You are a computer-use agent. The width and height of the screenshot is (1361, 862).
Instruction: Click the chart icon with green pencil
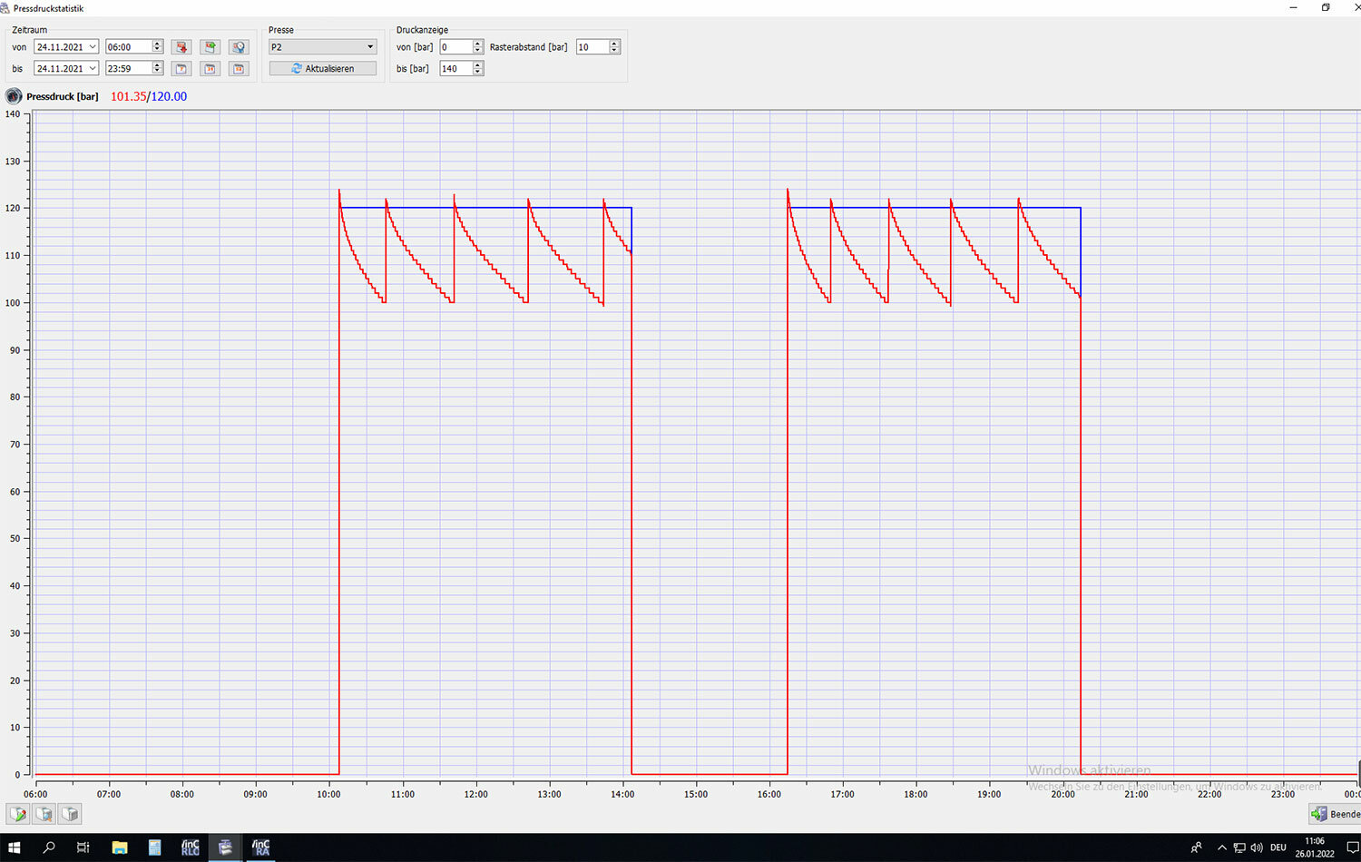click(18, 814)
